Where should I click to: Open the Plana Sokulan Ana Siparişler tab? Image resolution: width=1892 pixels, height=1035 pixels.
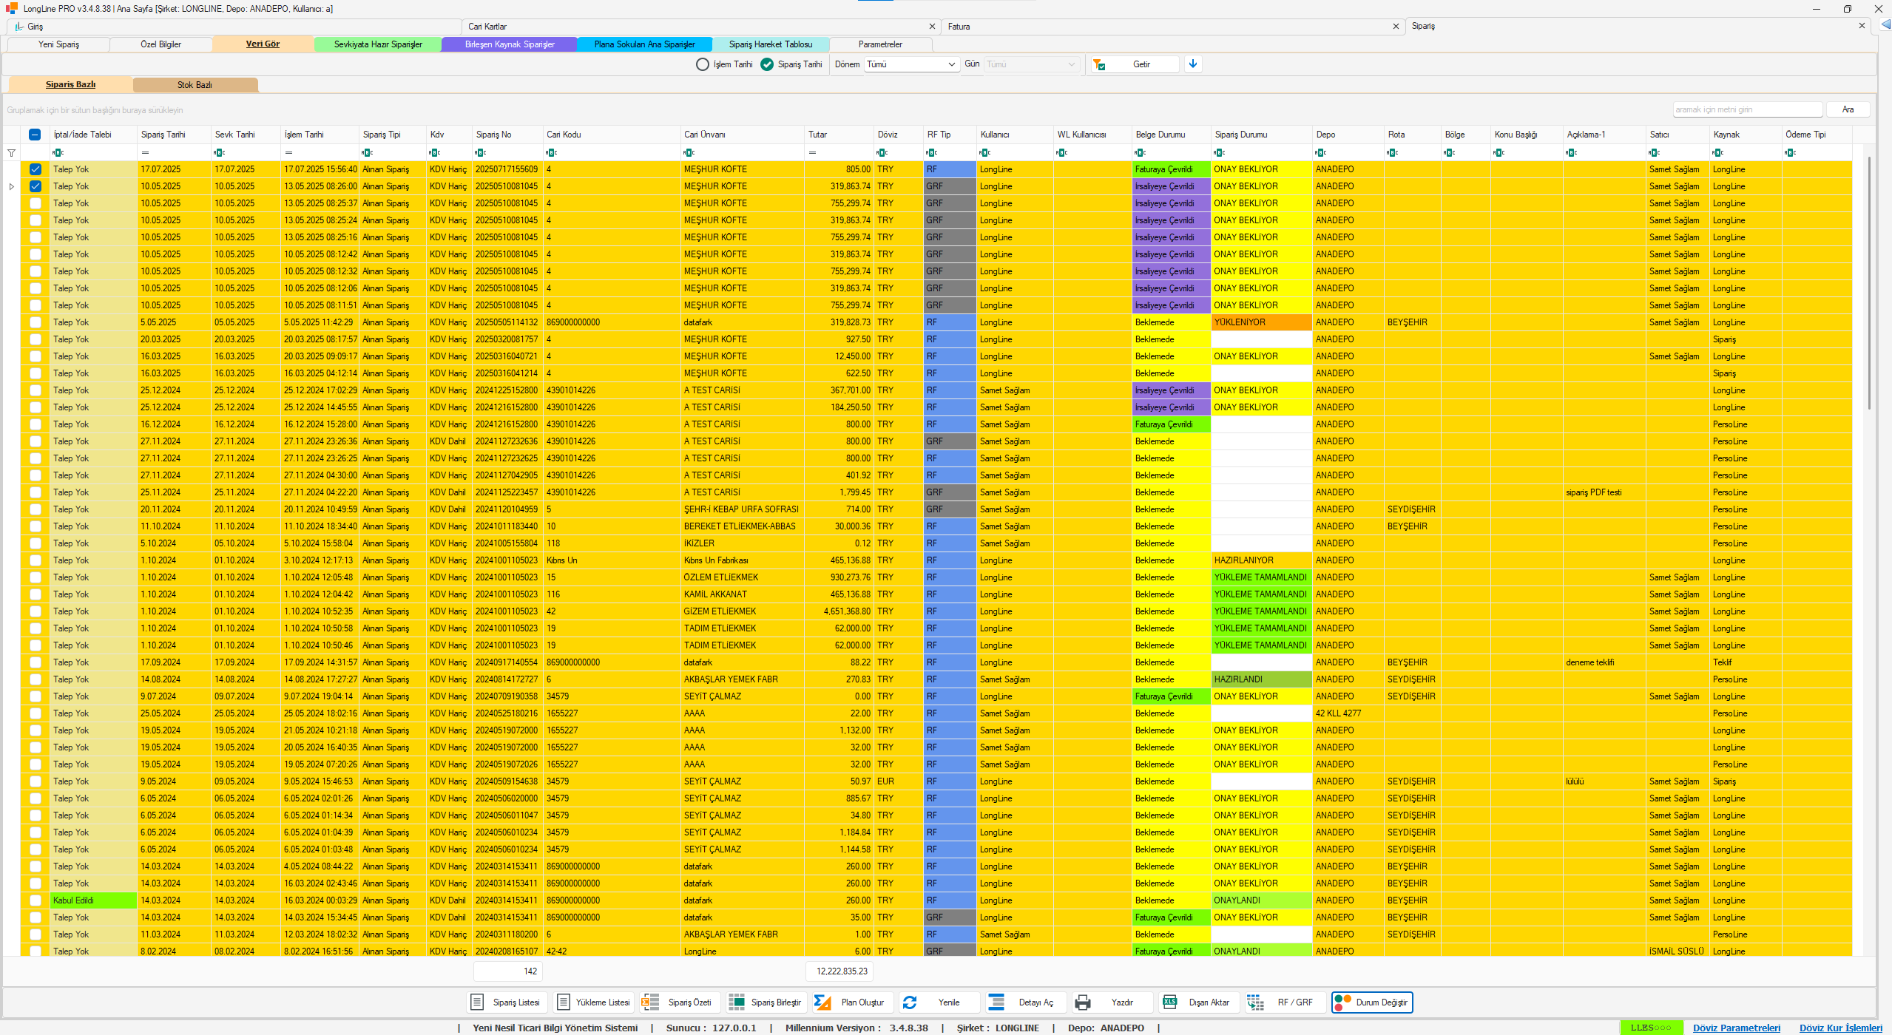point(645,44)
